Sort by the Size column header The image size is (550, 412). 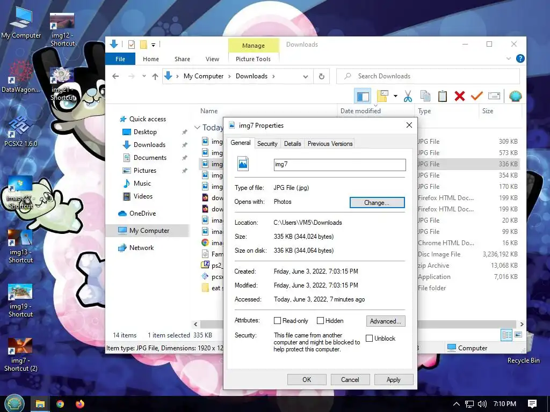tap(500, 111)
